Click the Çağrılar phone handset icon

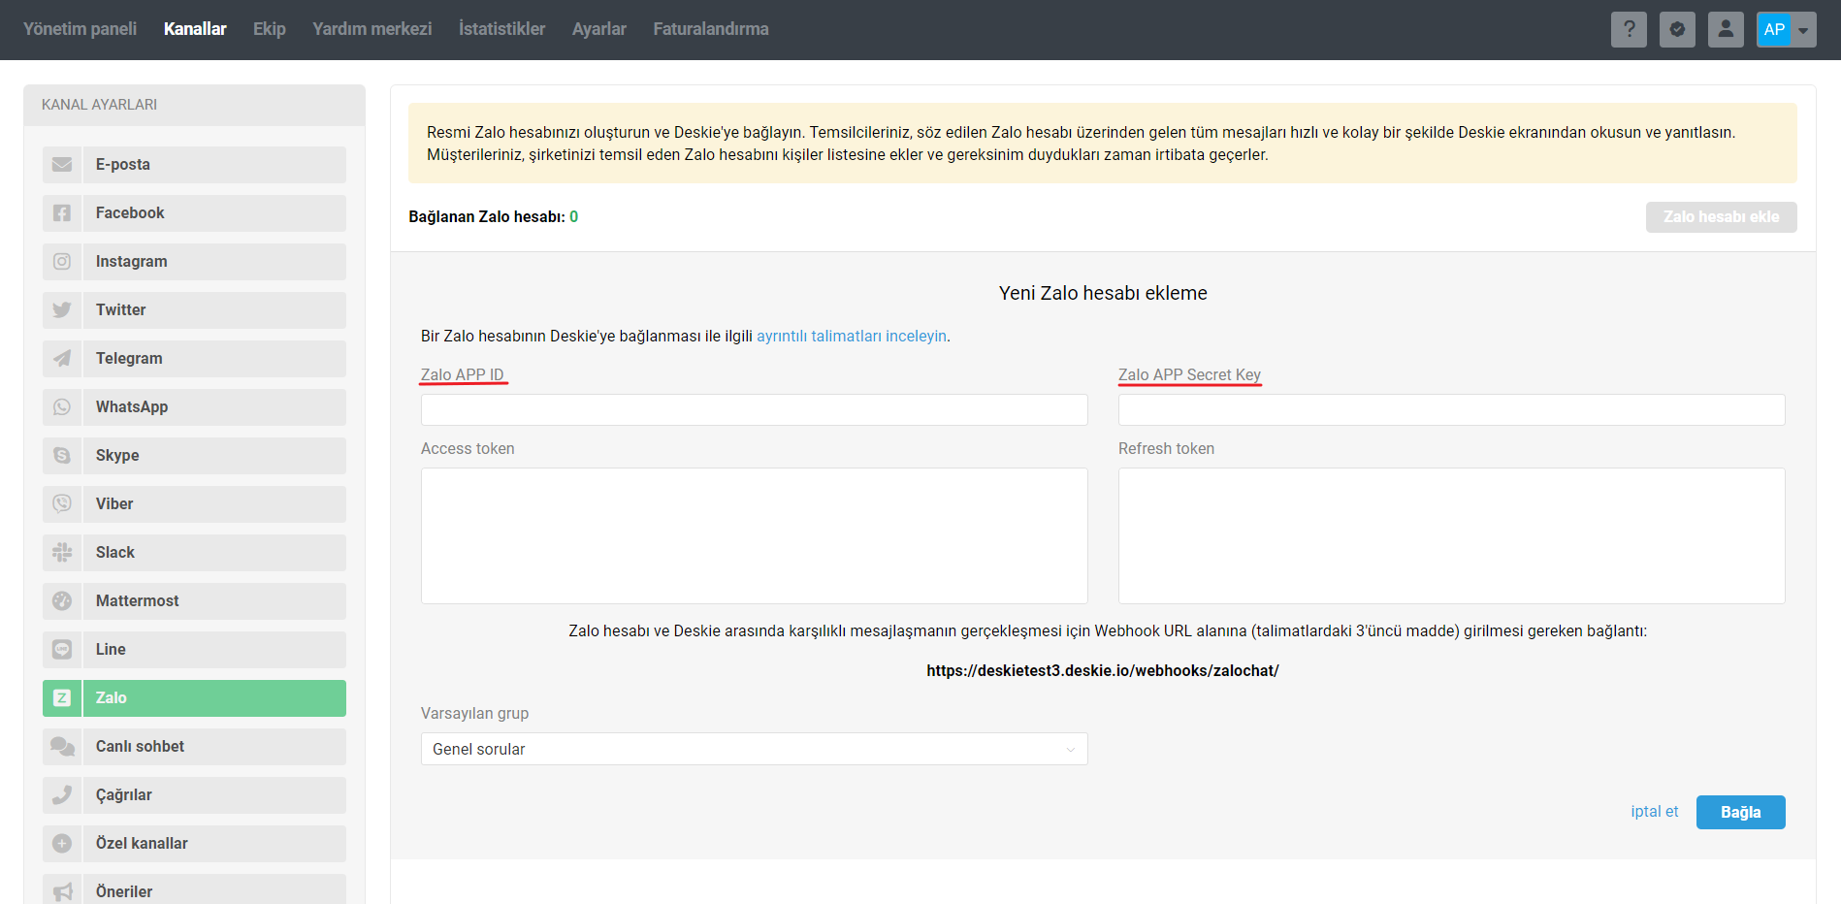point(62,795)
